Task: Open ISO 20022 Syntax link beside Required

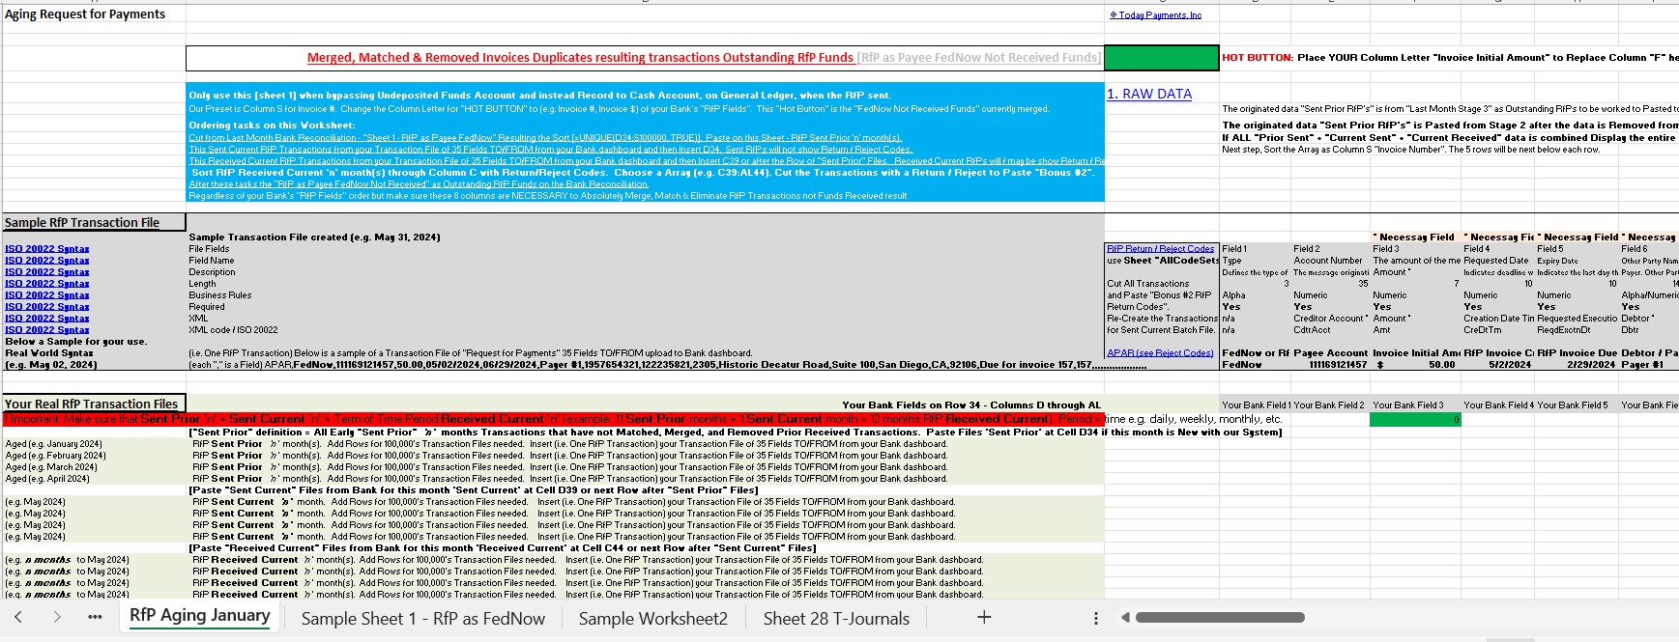Action: click(x=47, y=307)
